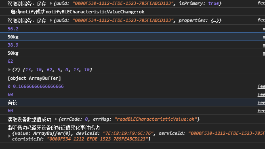Expand the 0000F534 uuid properties object
This screenshot has width=265, height=149.
tap(51, 20)
